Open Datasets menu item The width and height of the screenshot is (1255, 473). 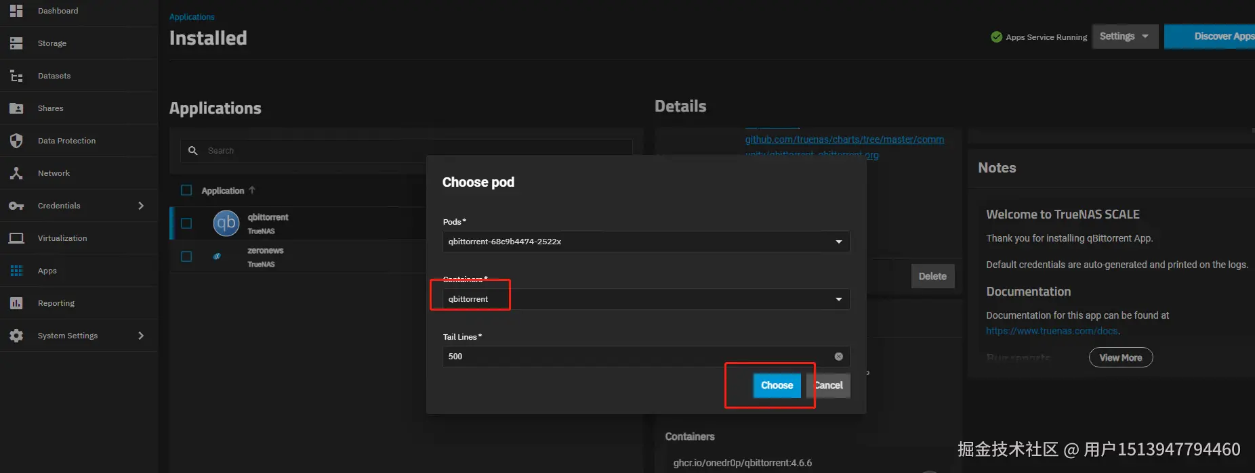54,76
